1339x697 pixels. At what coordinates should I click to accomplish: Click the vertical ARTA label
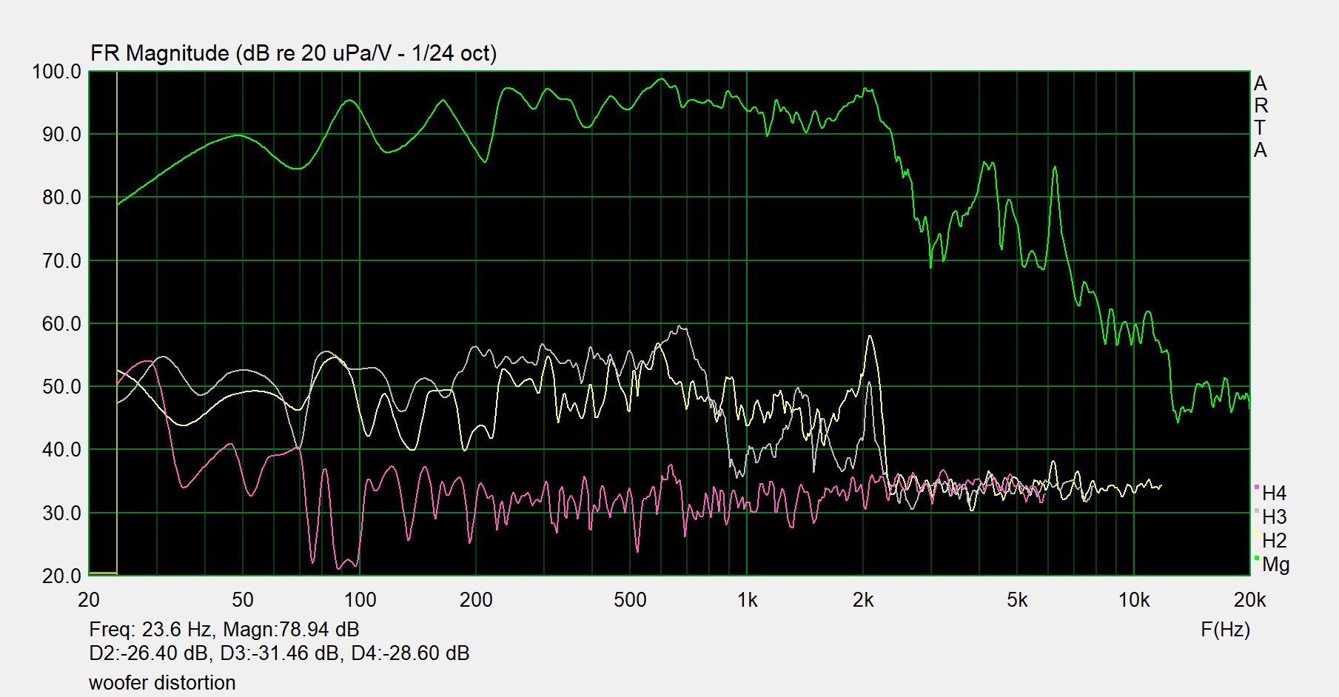pos(1260,117)
